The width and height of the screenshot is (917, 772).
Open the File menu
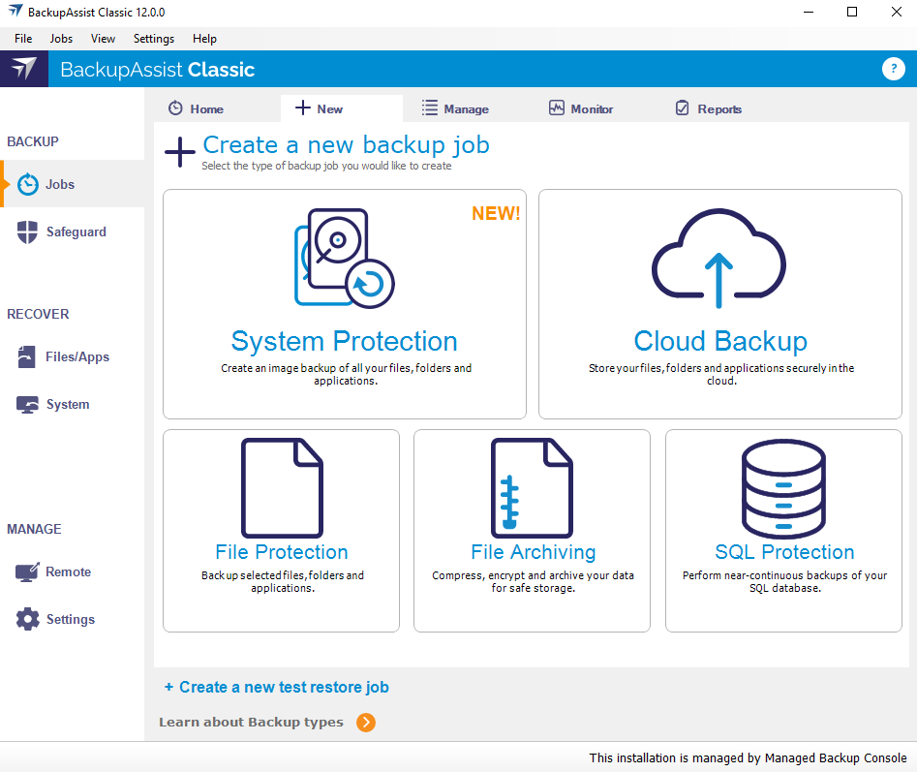(x=23, y=39)
